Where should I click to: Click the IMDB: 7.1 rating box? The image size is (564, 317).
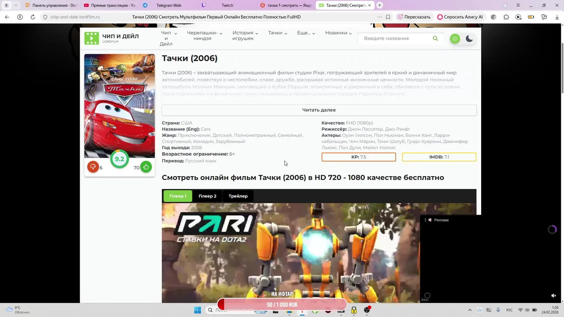tap(439, 157)
